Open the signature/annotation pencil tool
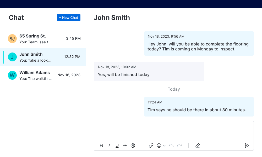Viewport: 262px width, 157px height. (198, 146)
